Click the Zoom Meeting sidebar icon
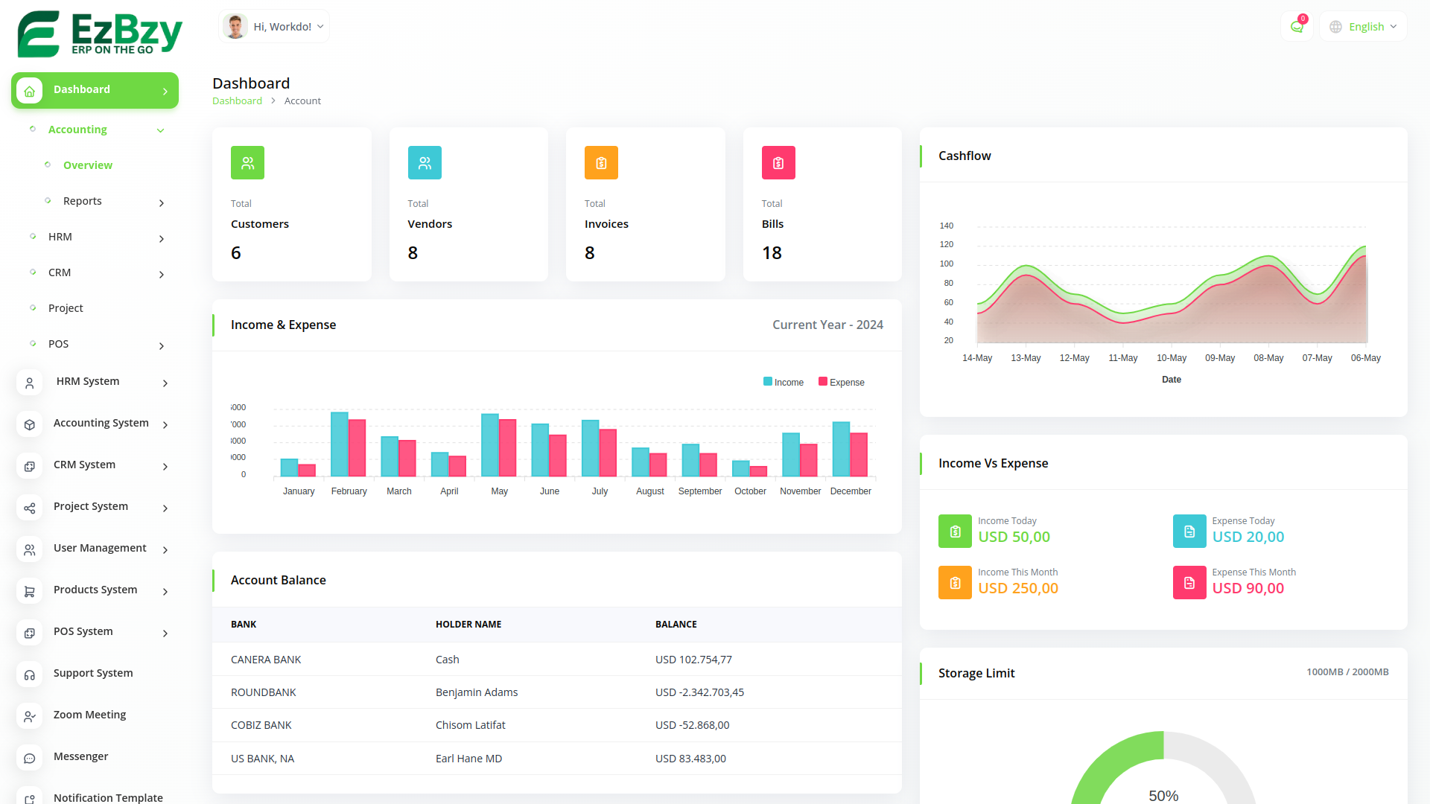This screenshot has height=804, width=1430. coord(30,716)
